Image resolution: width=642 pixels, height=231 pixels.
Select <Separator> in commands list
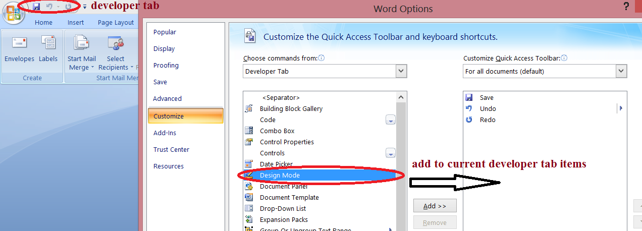coord(320,97)
